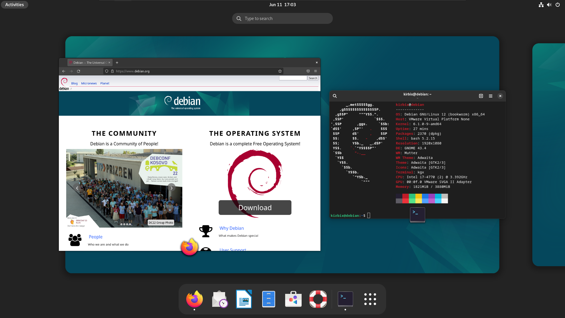Click the bookmark star icon in Firefox

(x=280, y=71)
